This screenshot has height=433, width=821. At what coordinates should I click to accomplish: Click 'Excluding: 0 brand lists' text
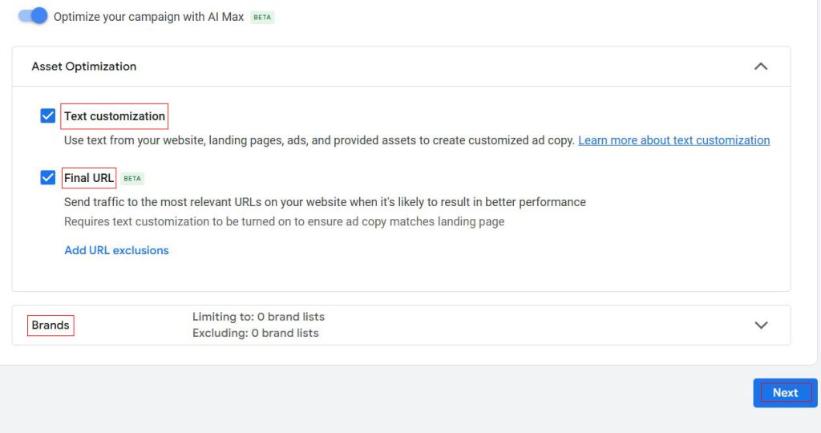pos(255,333)
